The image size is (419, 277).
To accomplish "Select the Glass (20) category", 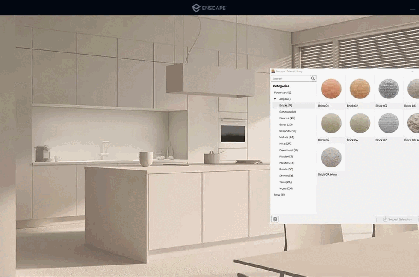I will point(286,124).
